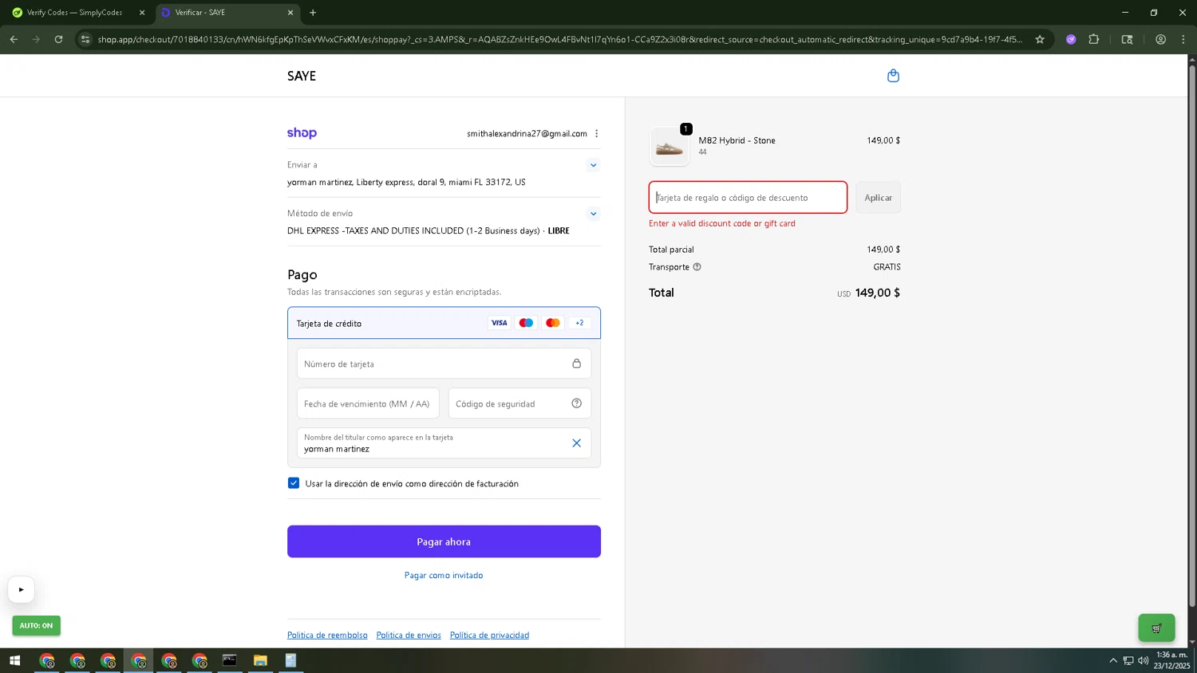Click the email smithalexandrina27@gmail.com
The image size is (1197, 673).
pyautogui.click(x=527, y=134)
